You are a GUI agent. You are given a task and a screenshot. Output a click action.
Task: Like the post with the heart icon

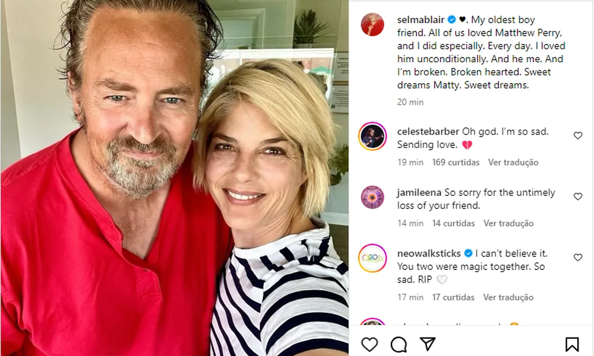tap(369, 344)
